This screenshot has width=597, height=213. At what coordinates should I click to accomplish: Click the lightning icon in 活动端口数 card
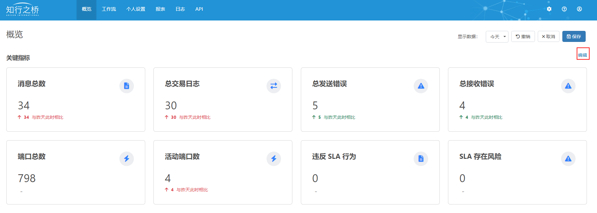point(274,158)
